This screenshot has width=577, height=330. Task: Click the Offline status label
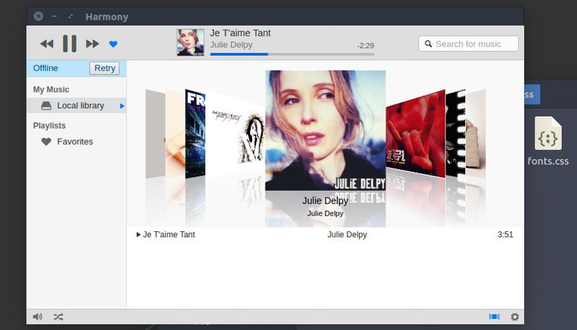(x=45, y=69)
